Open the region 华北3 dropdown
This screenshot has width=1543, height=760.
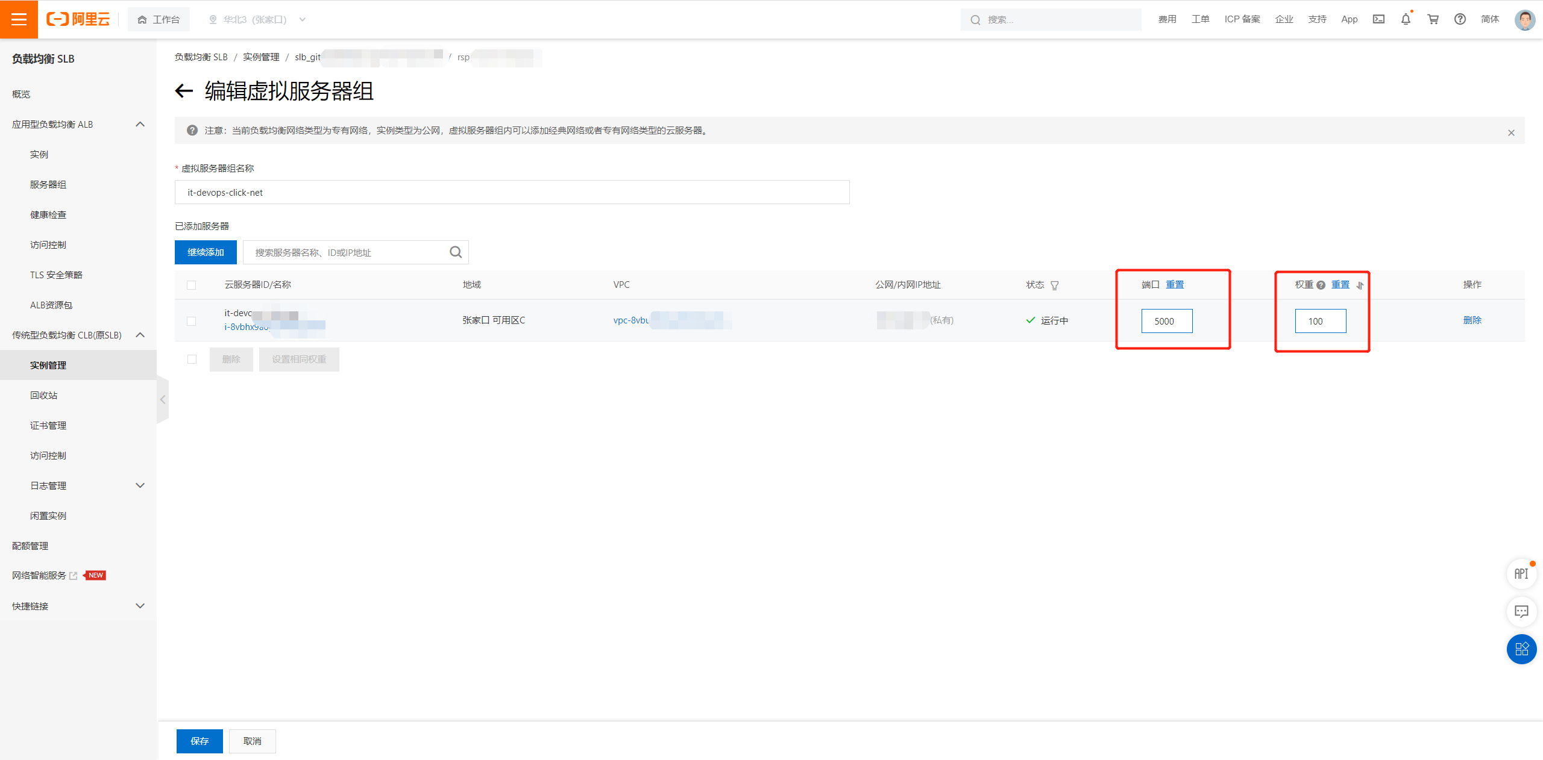pos(257,19)
